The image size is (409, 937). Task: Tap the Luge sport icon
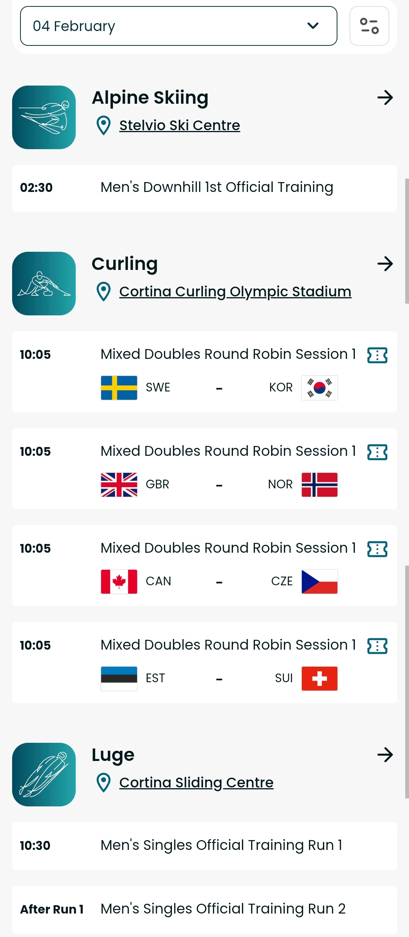coord(44,775)
